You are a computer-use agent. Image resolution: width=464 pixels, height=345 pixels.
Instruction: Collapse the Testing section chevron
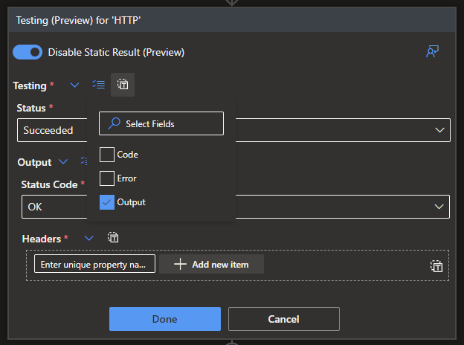click(74, 86)
